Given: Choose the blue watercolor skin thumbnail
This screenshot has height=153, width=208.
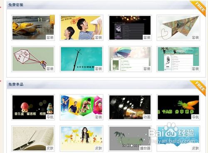Looking at the screenshot, I should (178, 138).
